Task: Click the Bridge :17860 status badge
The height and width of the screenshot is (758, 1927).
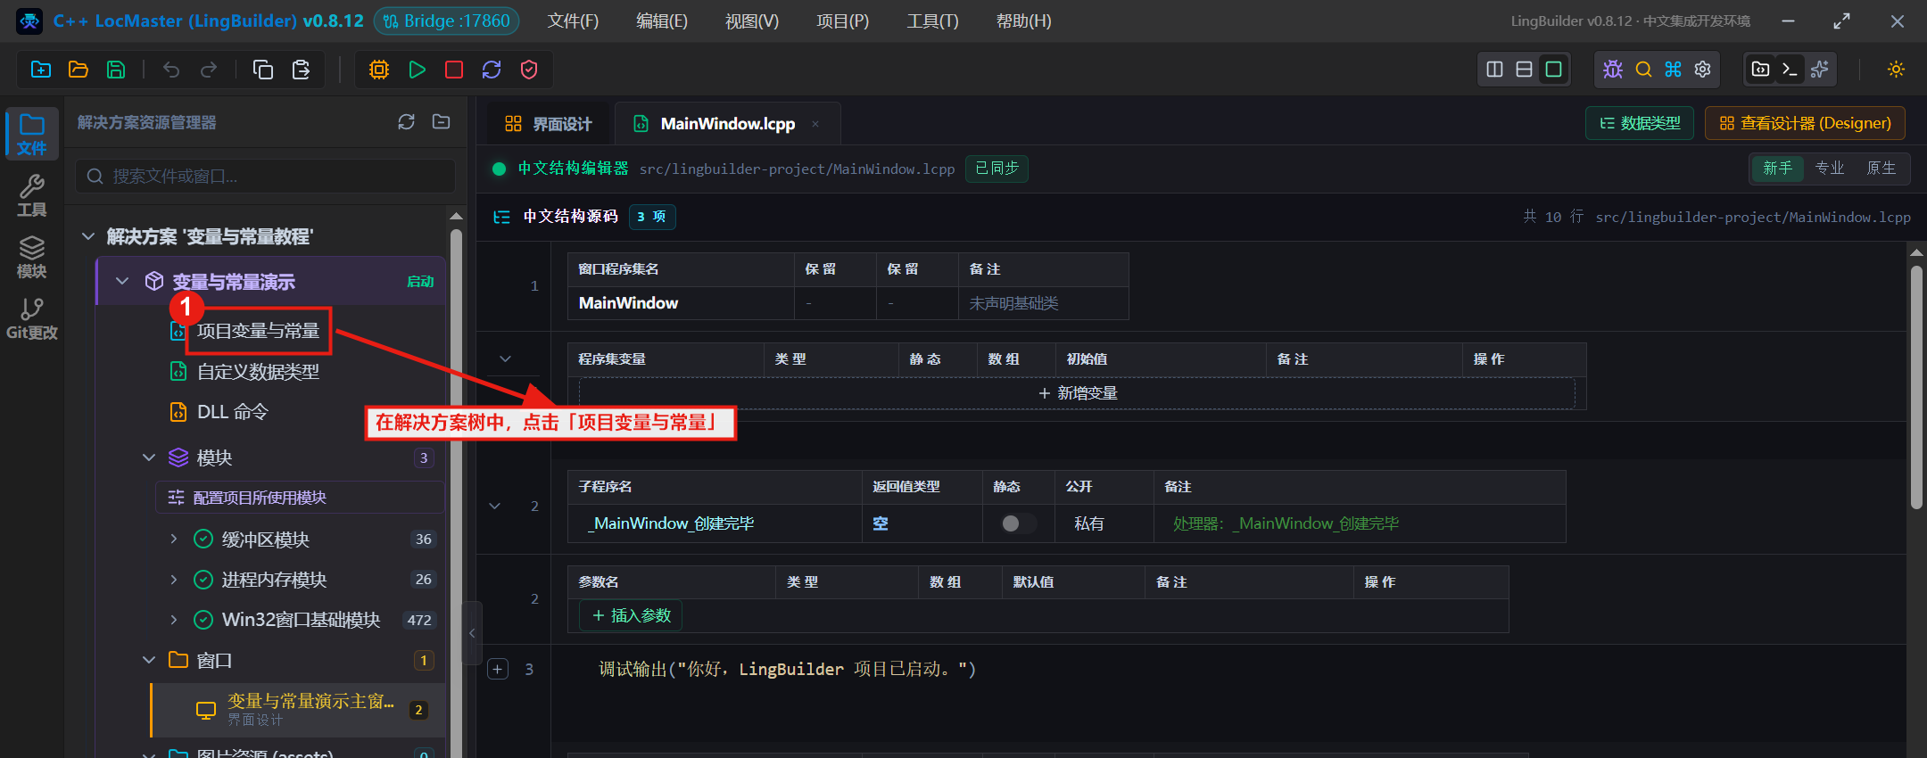Action: 446,21
